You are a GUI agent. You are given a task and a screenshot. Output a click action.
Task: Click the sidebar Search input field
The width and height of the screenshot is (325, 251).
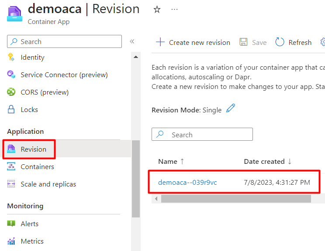point(64,41)
